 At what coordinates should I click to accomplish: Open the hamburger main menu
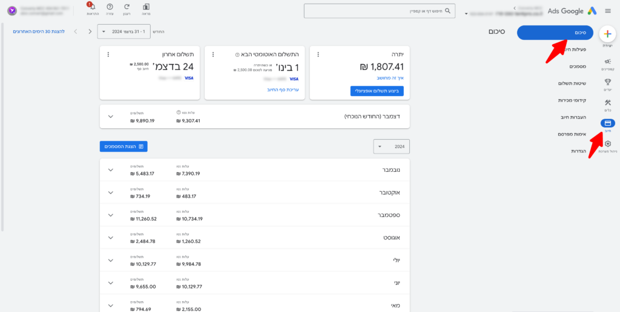click(x=608, y=11)
